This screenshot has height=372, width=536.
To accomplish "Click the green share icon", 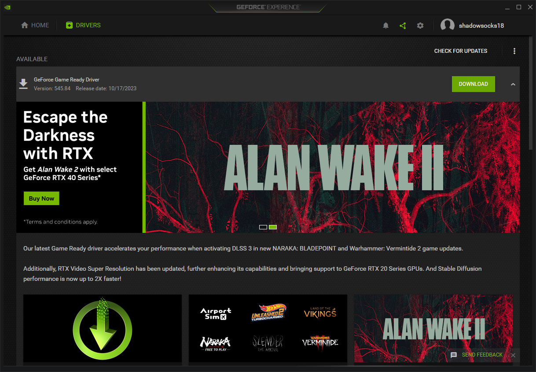I will pos(403,26).
